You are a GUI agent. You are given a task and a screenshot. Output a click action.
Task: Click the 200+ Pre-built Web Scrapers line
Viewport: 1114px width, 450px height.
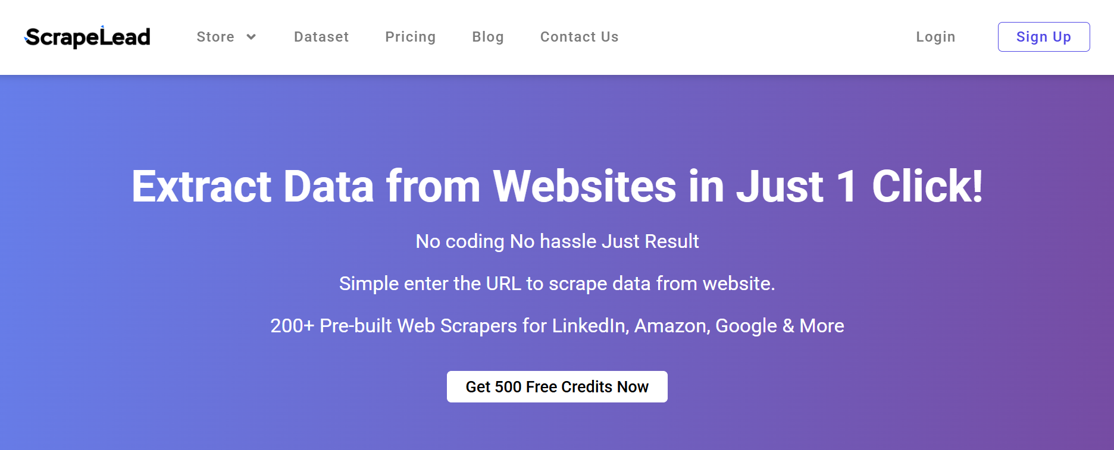tap(557, 326)
